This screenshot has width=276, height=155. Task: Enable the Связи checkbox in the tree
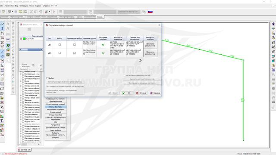tap(23, 81)
